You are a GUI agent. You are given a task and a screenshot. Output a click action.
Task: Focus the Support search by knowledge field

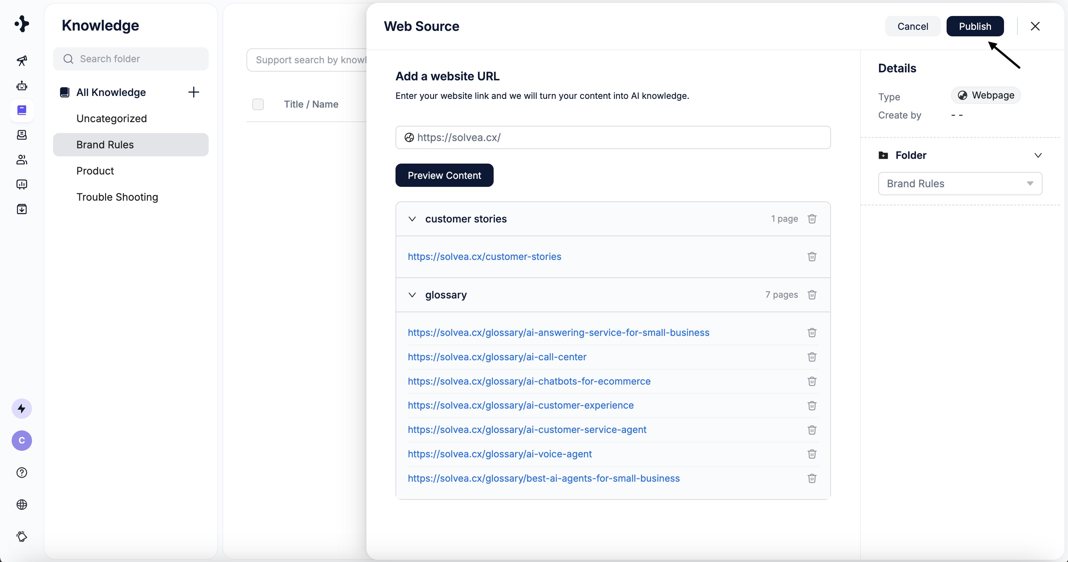coord(307,60)
